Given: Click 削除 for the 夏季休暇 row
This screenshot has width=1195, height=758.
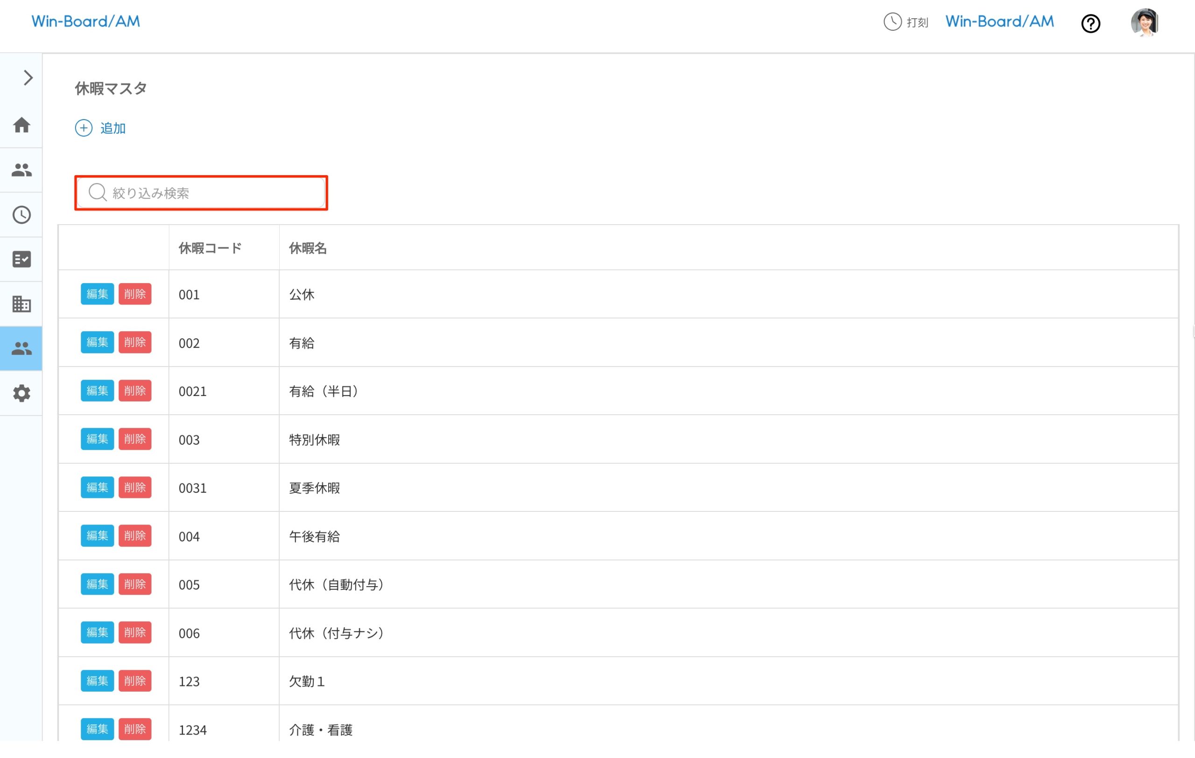Looking at the screenshot, I should point(134,488).
